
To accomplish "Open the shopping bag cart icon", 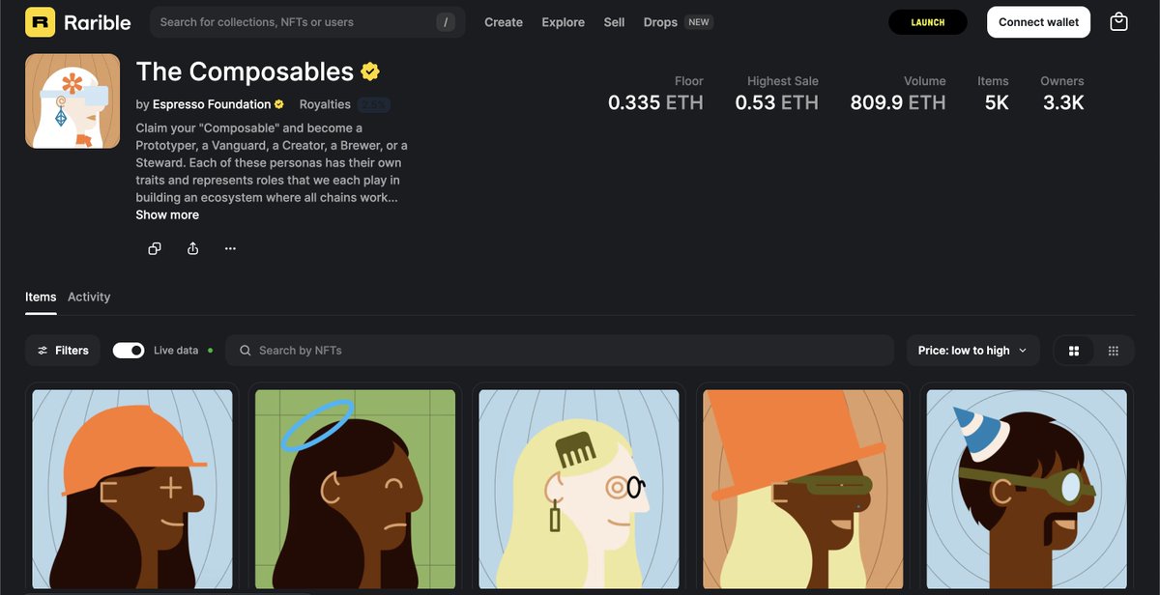I will click(1118, 21).
